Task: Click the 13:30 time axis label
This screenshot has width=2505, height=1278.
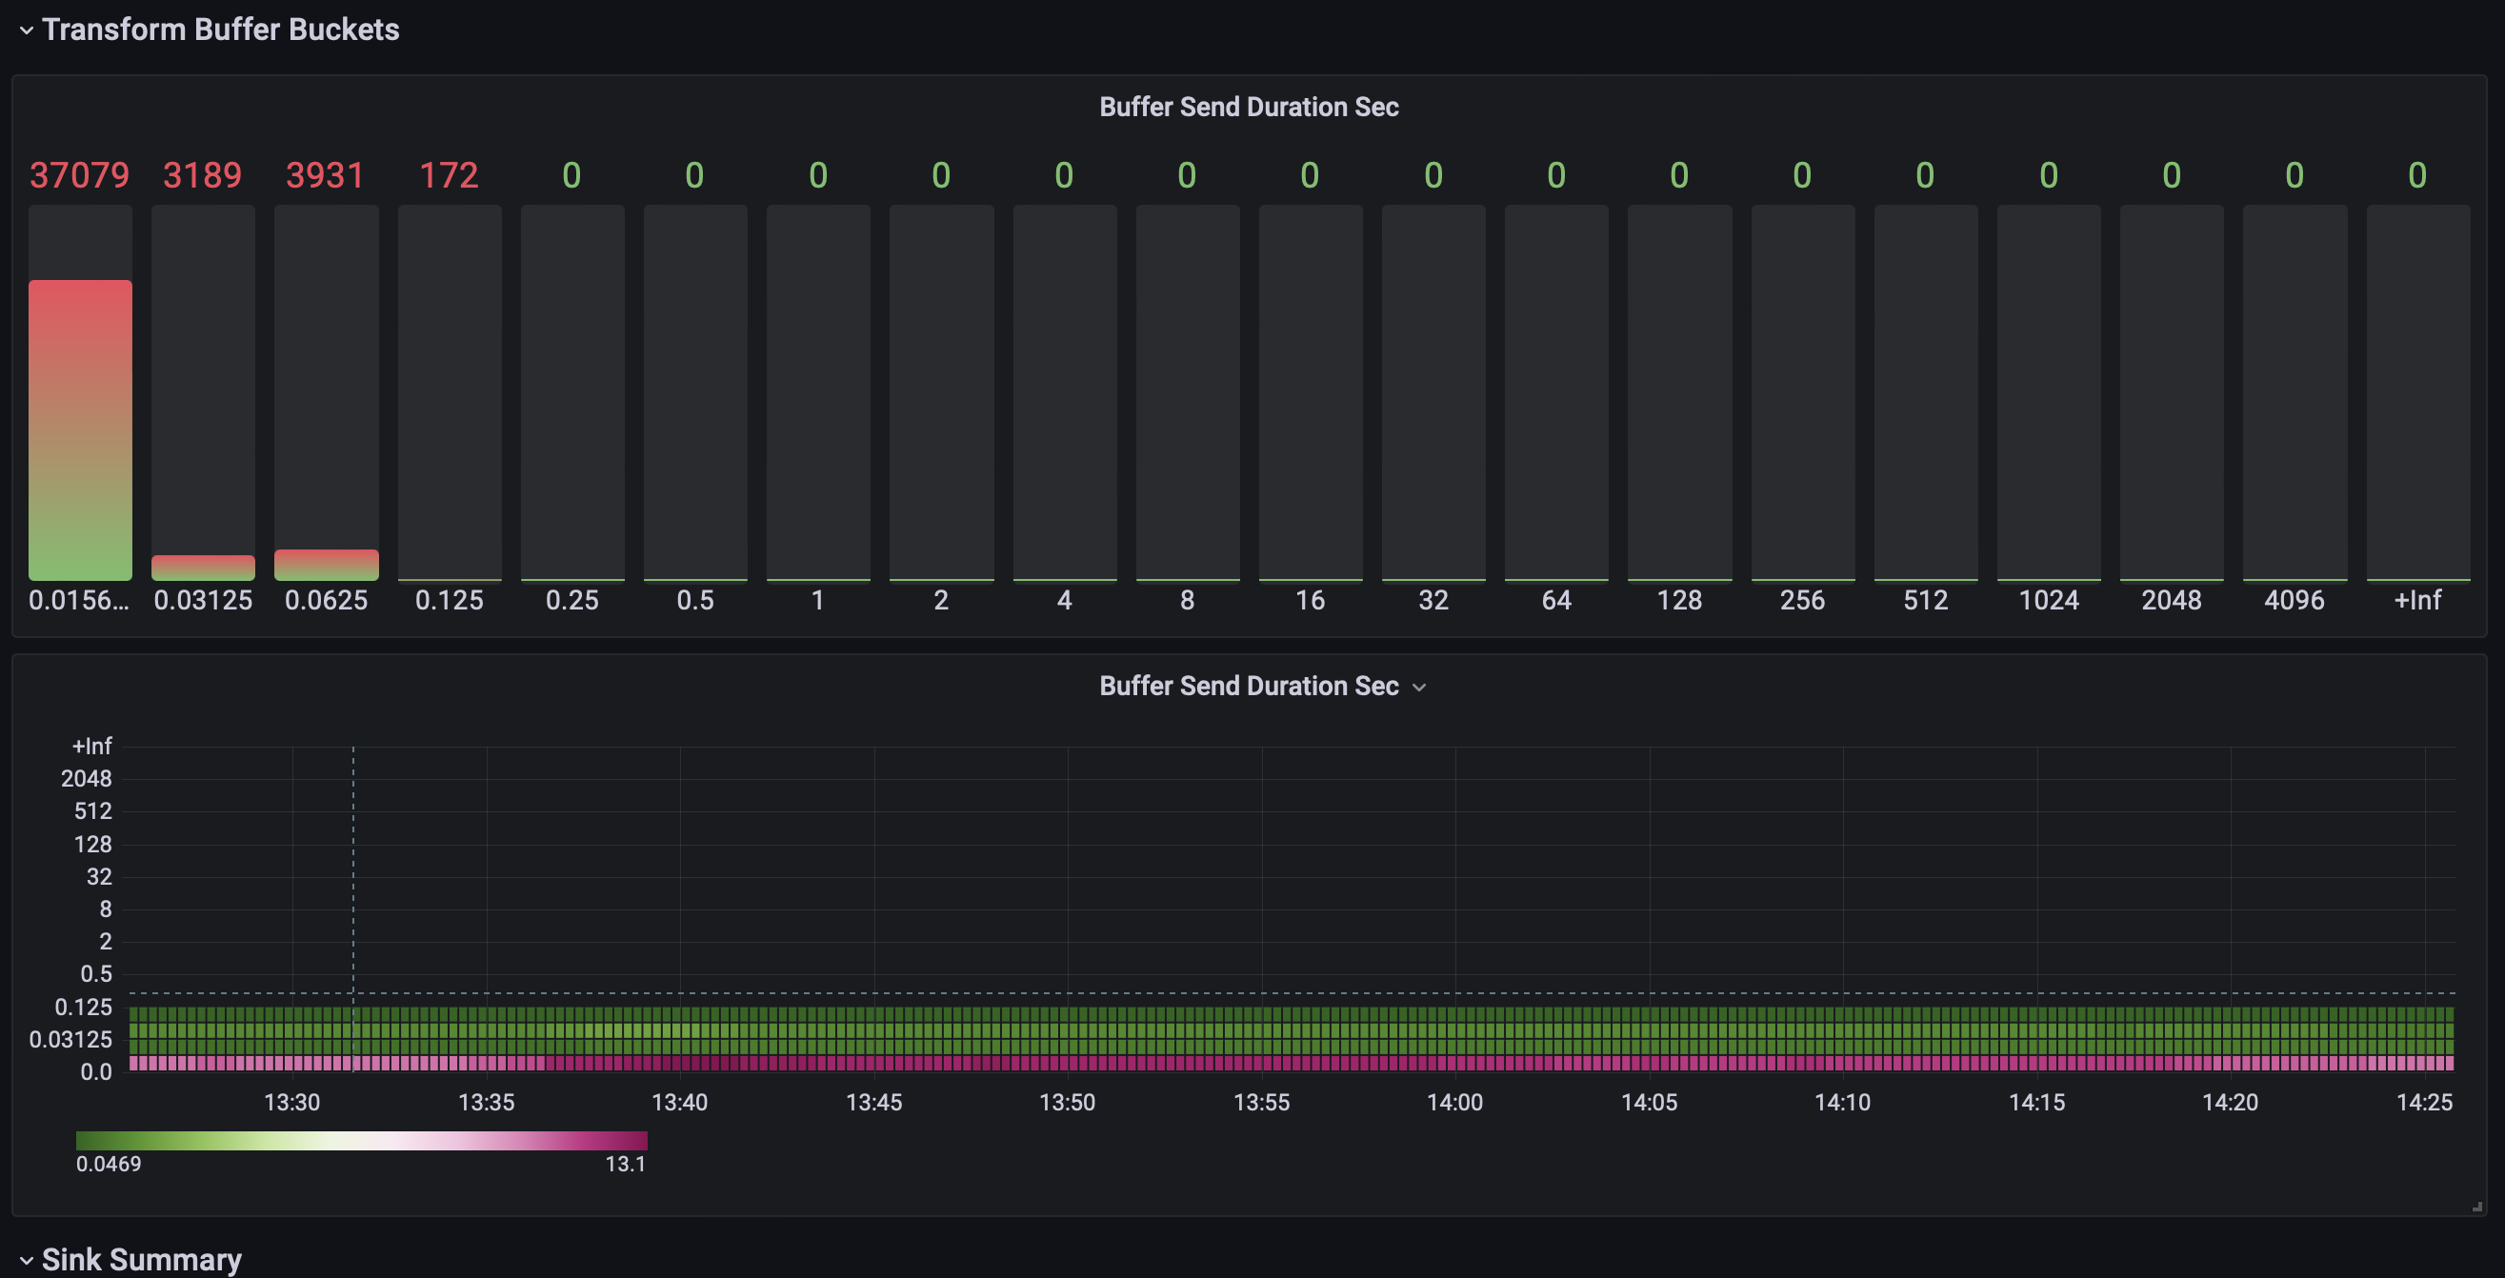Action: tap(291, 1102)
